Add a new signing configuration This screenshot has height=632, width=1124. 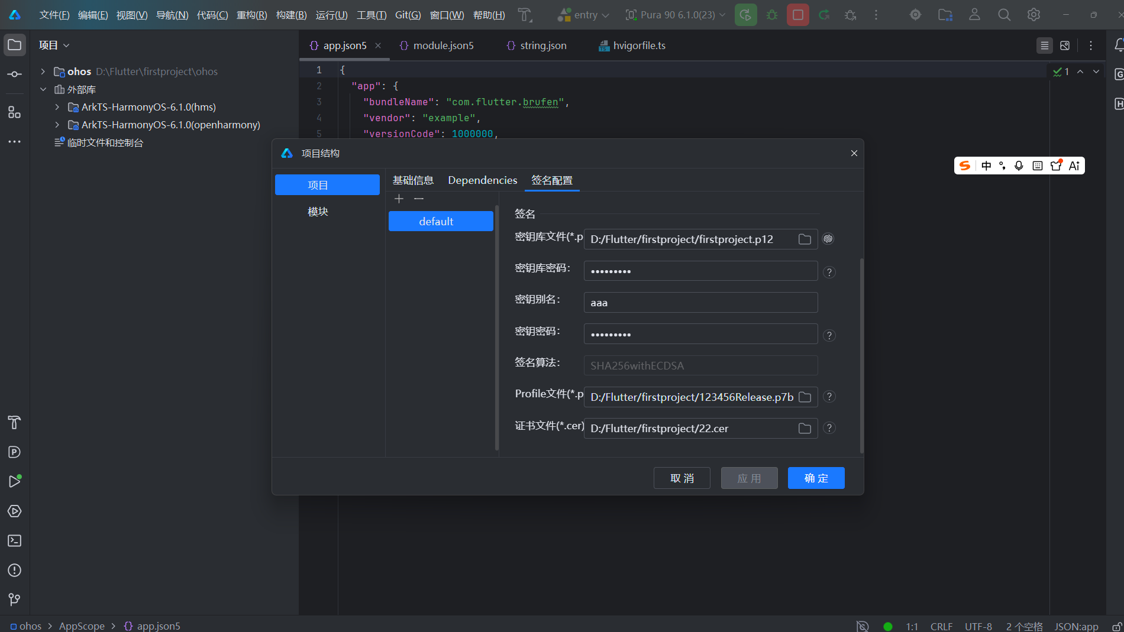click(x=399, y=199)
